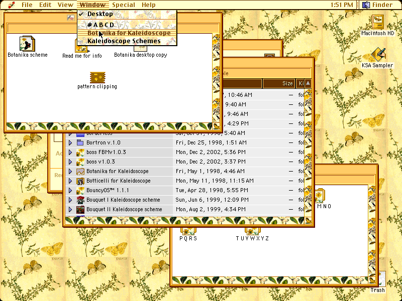Viewport: 402px width, 301px height.
Task: Click date Tue, Apr 28, 1998, 5:55 PM
Action: (212, 191)
